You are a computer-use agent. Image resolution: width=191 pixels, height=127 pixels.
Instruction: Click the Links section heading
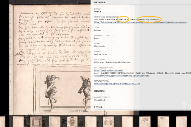coord(98,107)
